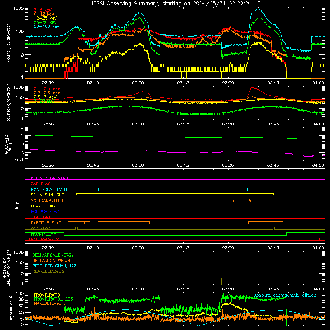Screen dimensions: 330x330
Task: Click the SAA_FLAG label
Action: [40, 217]
